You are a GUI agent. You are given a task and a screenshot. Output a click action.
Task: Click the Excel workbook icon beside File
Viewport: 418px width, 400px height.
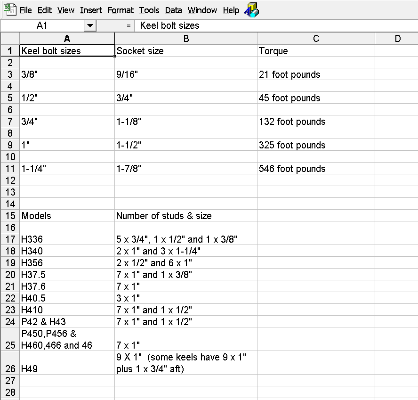(x=10, y=10)
